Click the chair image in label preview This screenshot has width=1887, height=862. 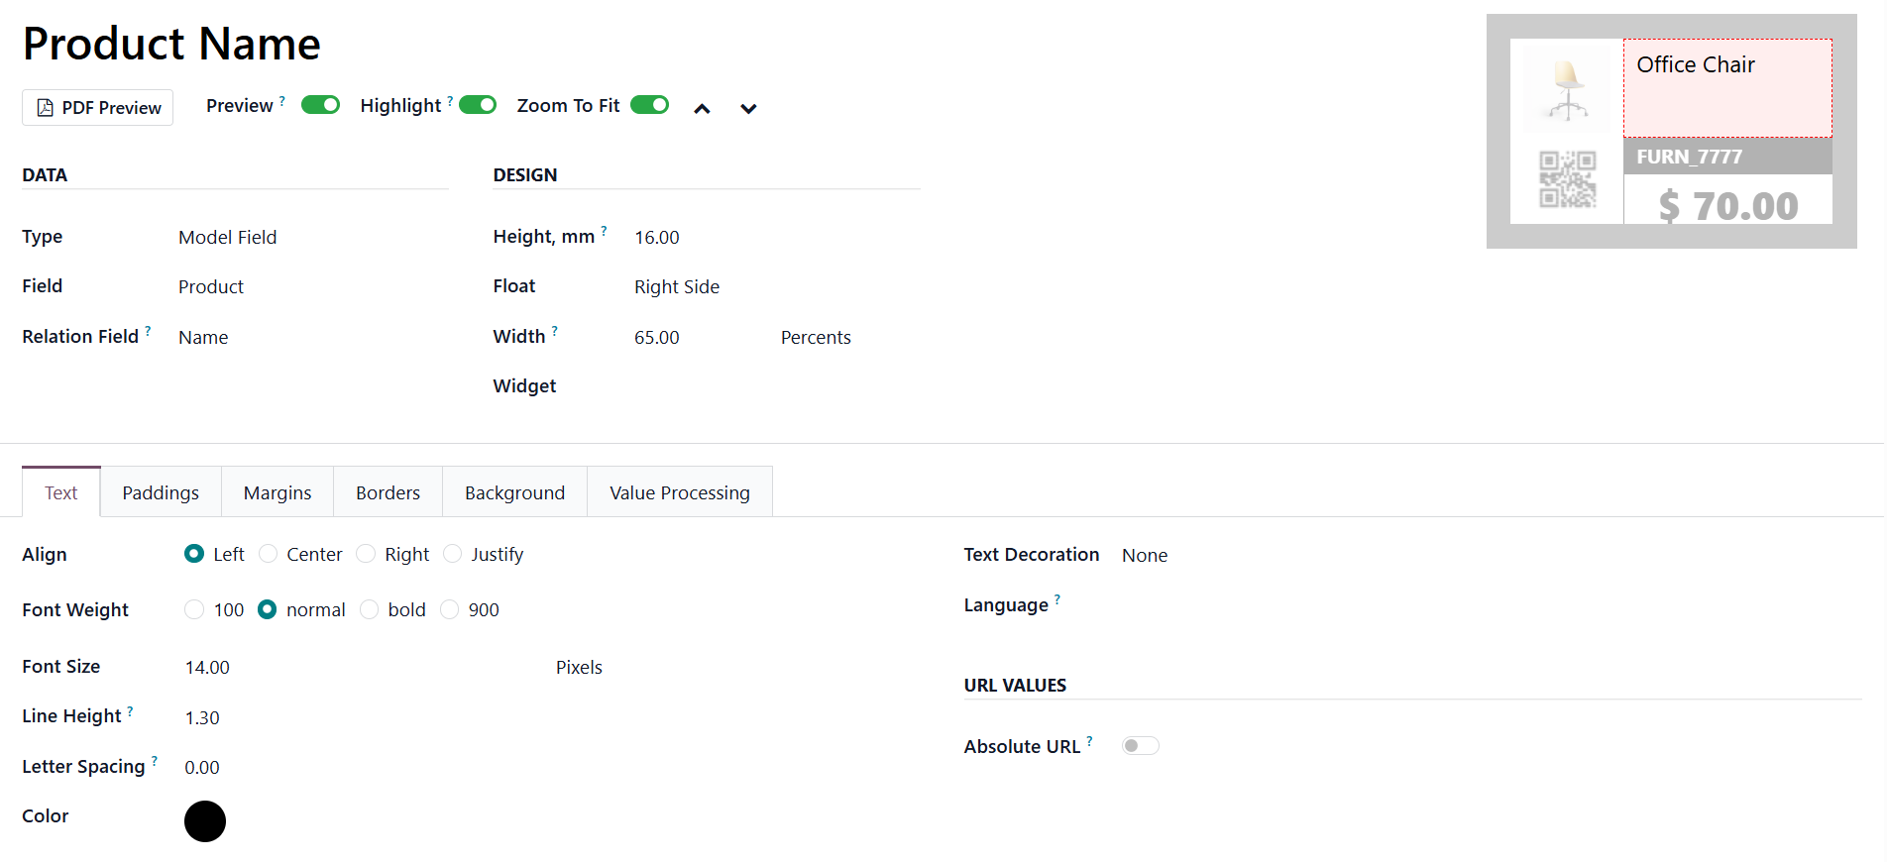point(1567,89)
